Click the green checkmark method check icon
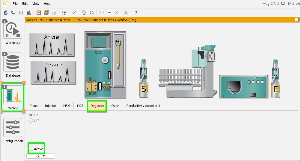Image resolution: width=301 pixels, height=161 pixels. [x=74, y=13]
